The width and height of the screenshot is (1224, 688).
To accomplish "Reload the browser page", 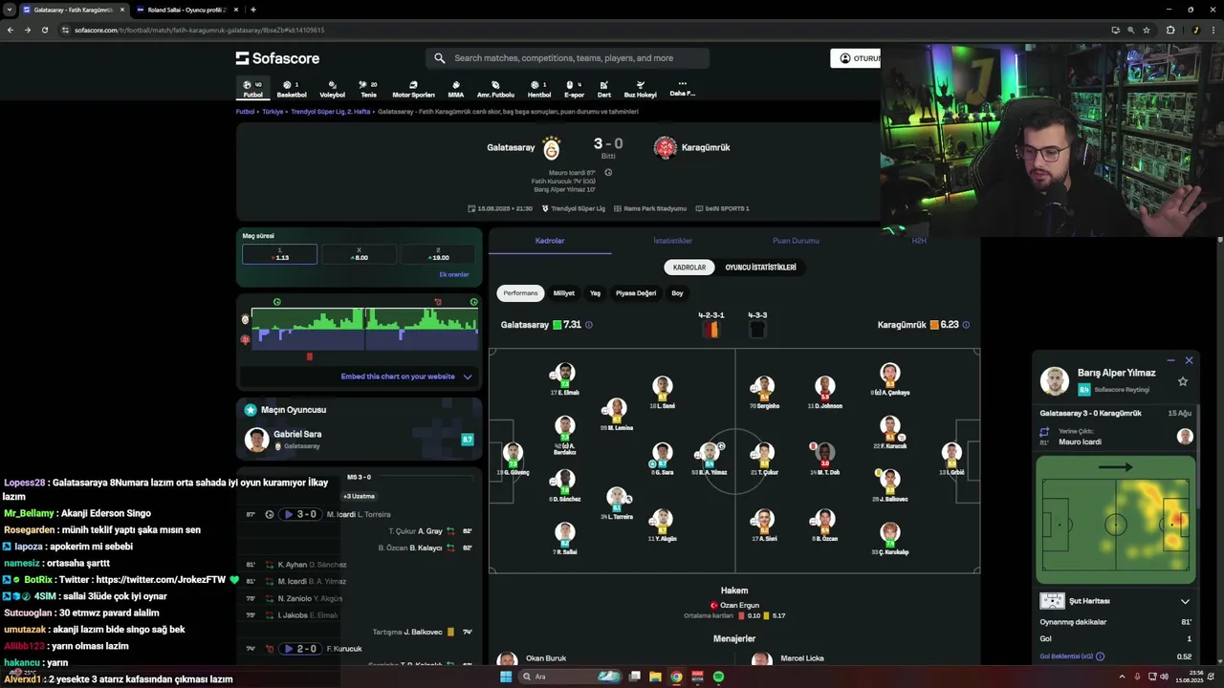I will (x=44, y=30).
